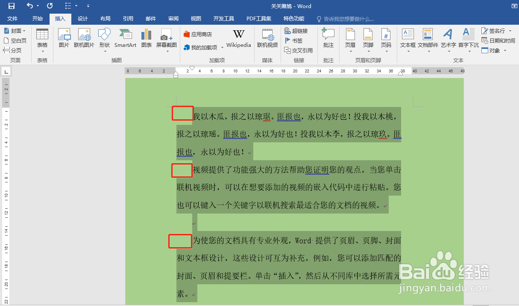Insert WordArt using the 艺术字 icon
The image size is (519, 306).
(448, 40)
